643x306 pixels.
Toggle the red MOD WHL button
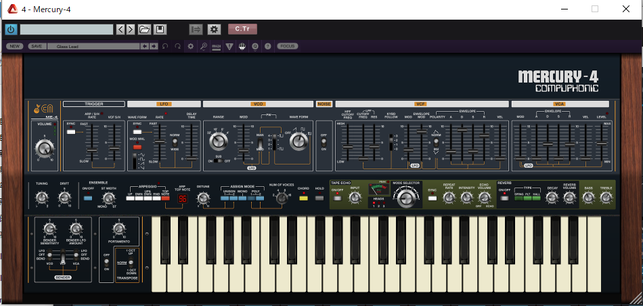[137, 146]
